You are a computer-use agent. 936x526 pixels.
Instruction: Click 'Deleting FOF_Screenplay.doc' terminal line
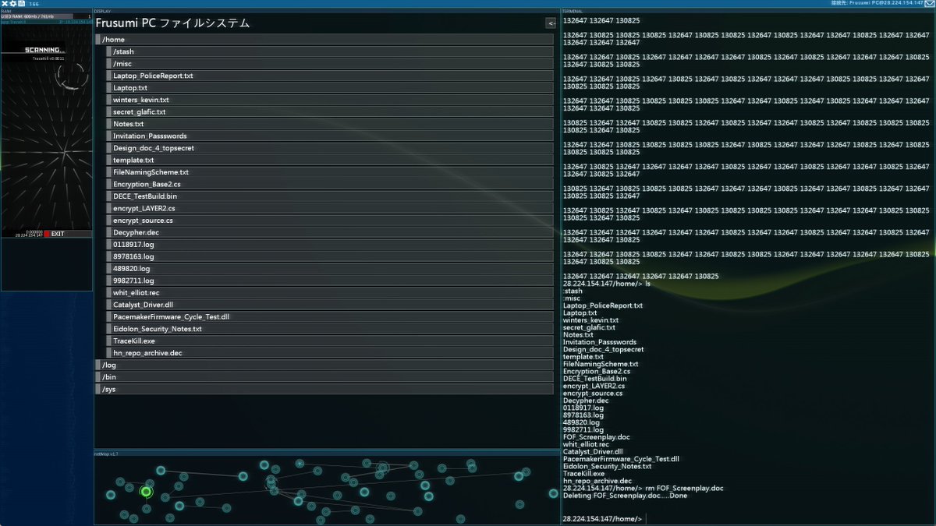click(625, 496)
